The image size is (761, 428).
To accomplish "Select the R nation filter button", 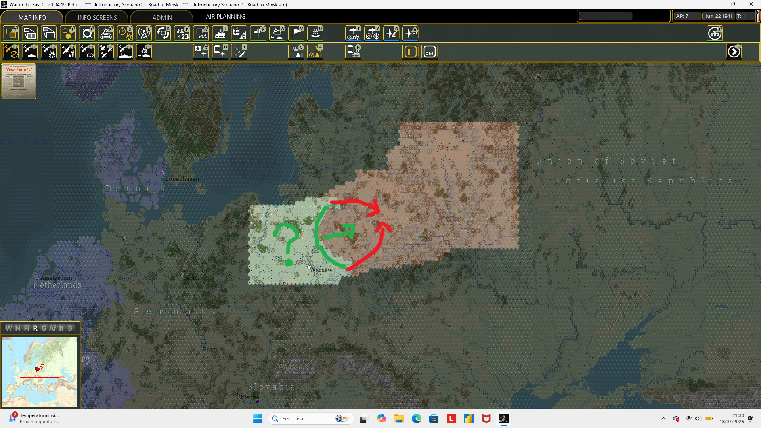I will (35, 328).
